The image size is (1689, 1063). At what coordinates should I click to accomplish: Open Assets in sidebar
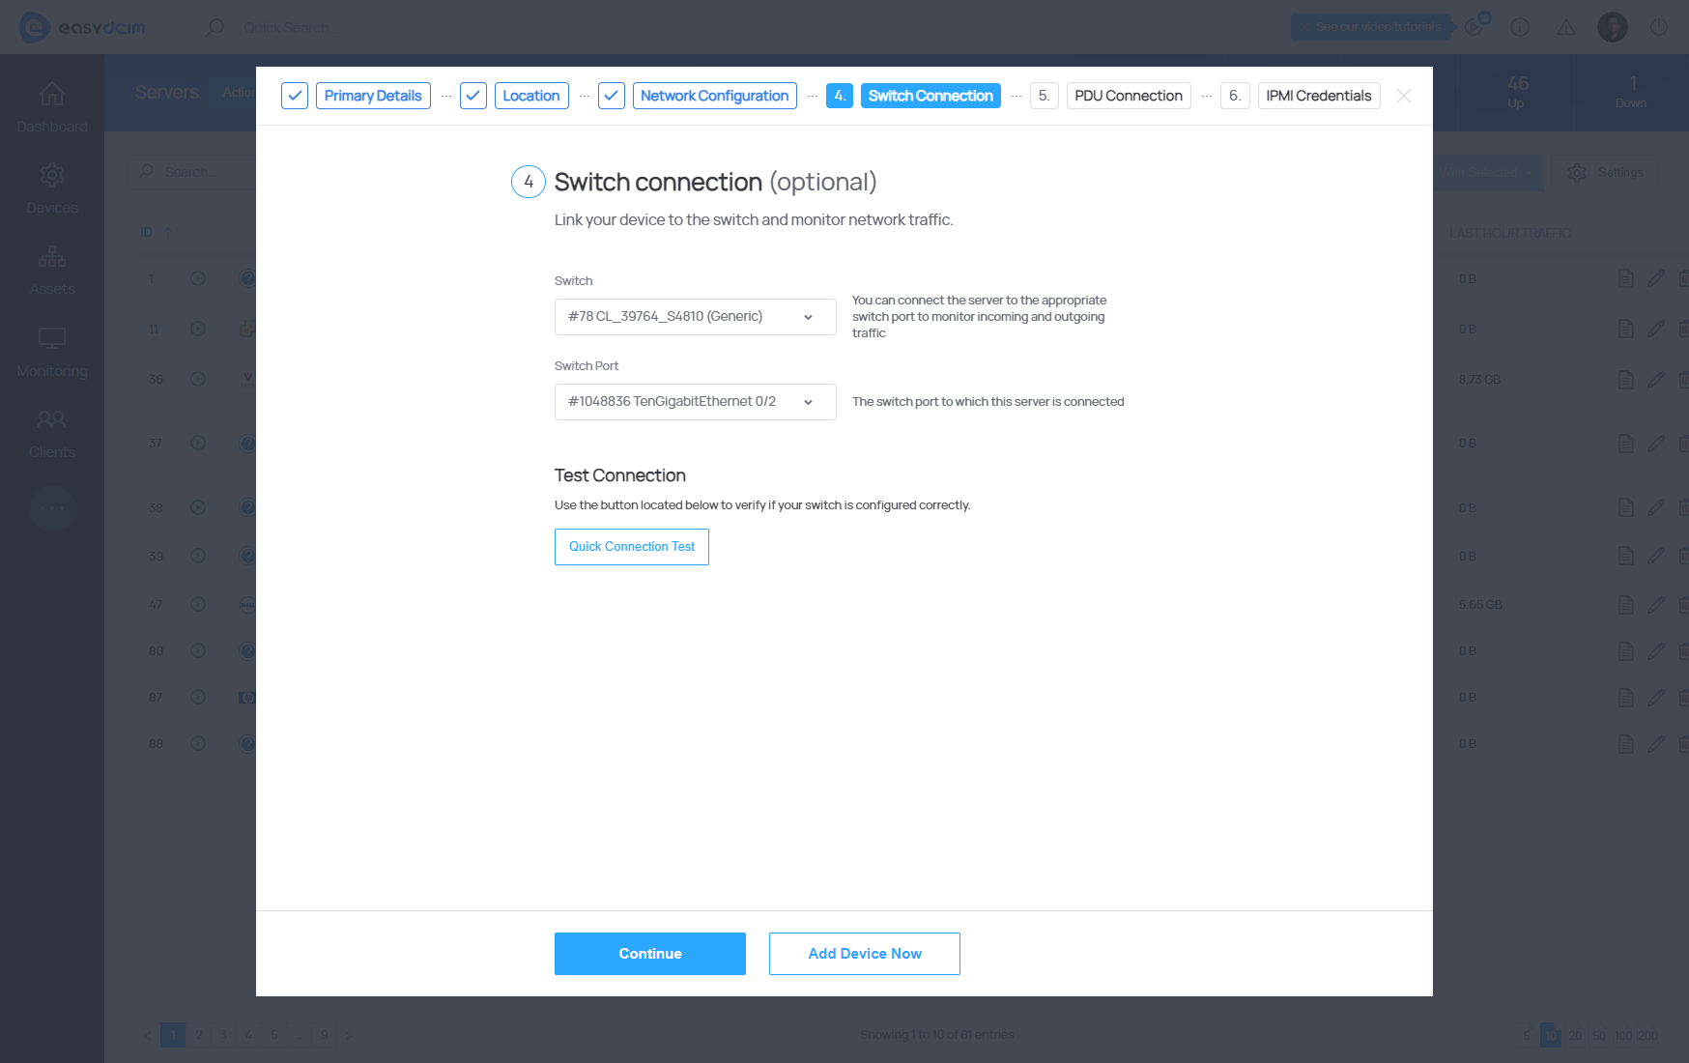click(x=52, y=271)
